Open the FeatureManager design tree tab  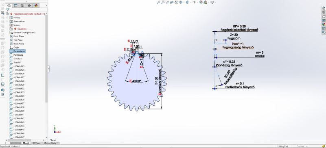point(9,6)
